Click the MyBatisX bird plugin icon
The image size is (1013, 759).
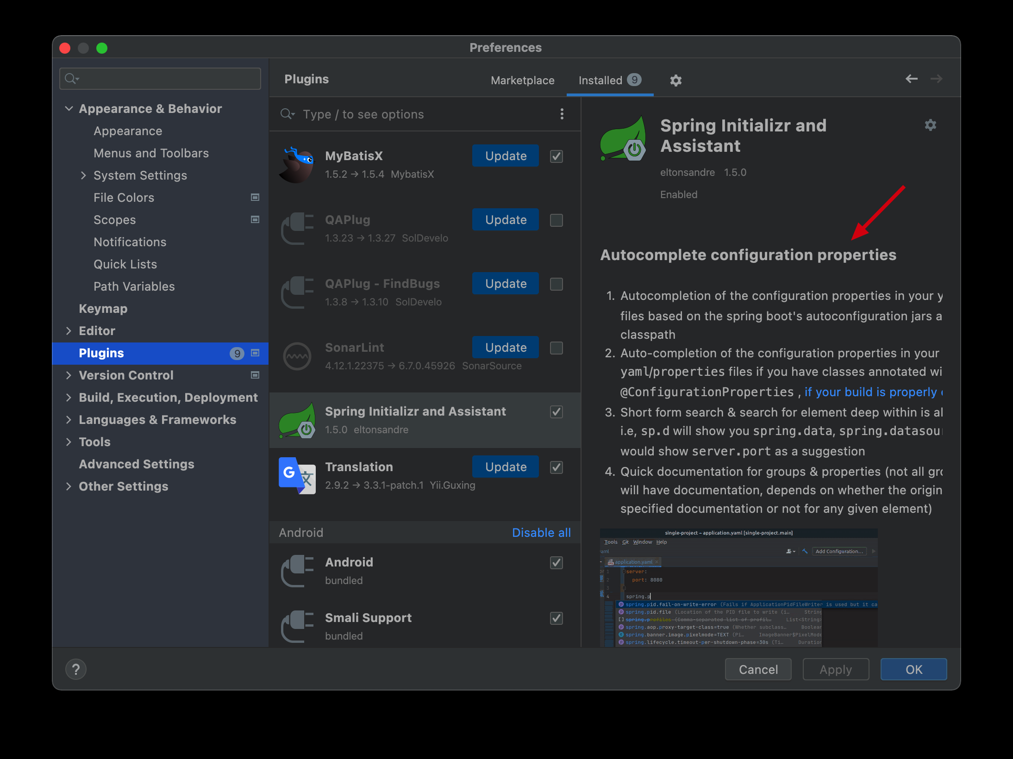click(x=297, y=165)
